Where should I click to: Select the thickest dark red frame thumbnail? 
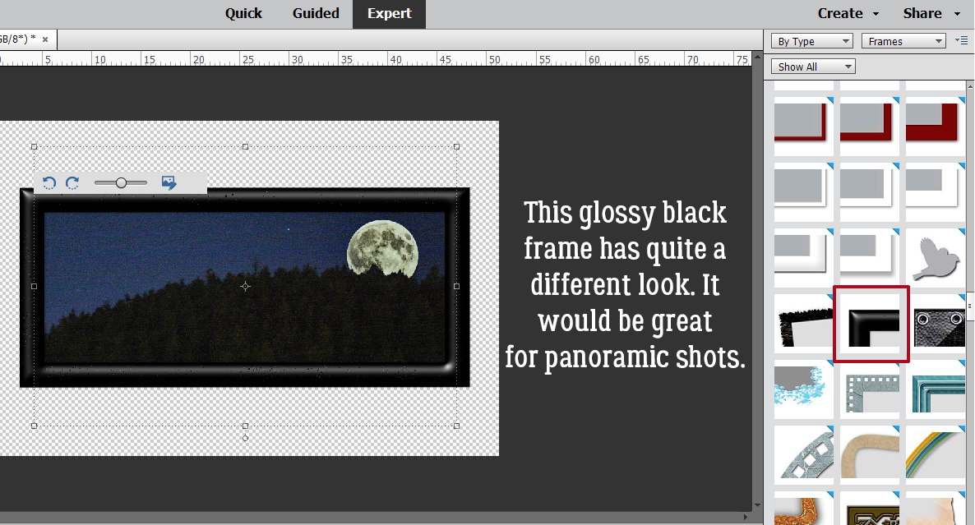936,127
